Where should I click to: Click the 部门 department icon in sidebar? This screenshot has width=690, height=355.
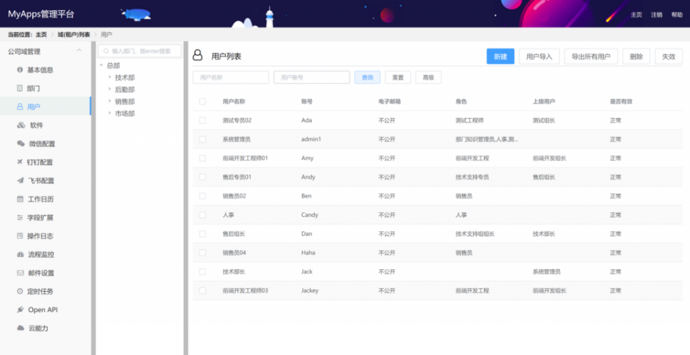(x=20, y=88)
